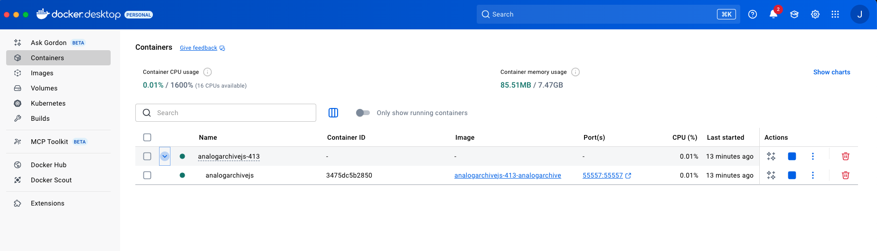This screenshot has height=251, width=877.
Task: Open Kubernetes in the sidebar
Action: [x=58, y=103]
